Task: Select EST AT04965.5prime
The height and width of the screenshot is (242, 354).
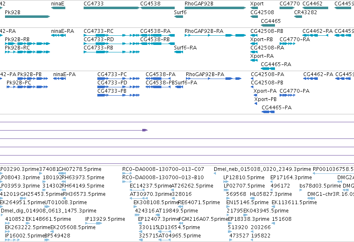Action: [180, 236]
